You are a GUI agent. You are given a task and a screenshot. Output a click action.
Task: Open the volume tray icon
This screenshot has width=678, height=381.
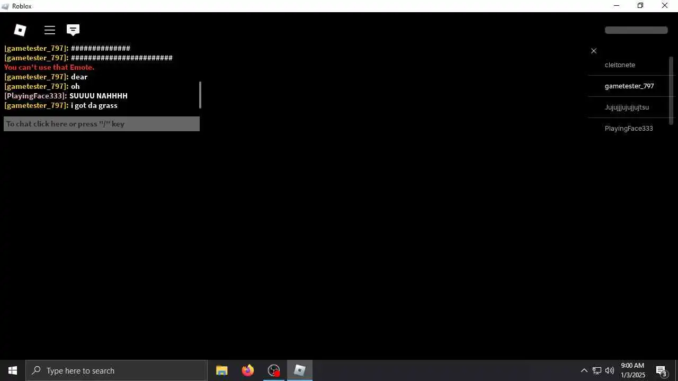pyautogui.click(x=610, y=370)
